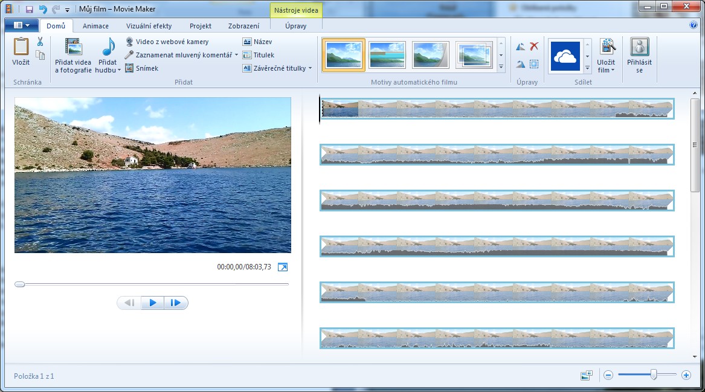Click the rotate right icon
The image size is (705, 392).
tap(520, 64)
